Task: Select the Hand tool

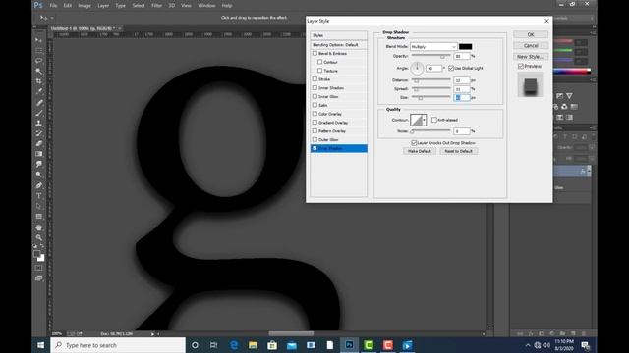Action: [39, 227]
